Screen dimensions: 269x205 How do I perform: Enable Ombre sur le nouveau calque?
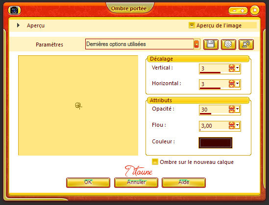click(x=155, y=161)
